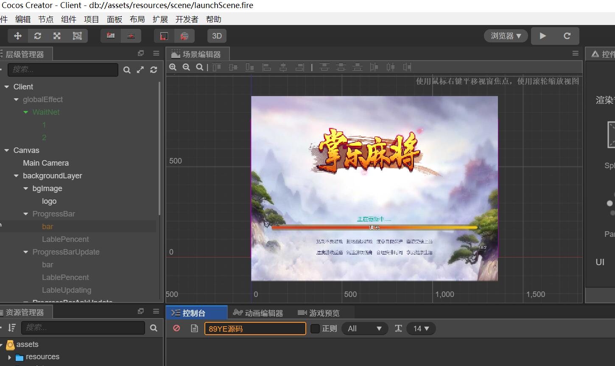Zoom out the scene editor view
Viewport: 615px width, 366px height.
click(x=186, y=67)
